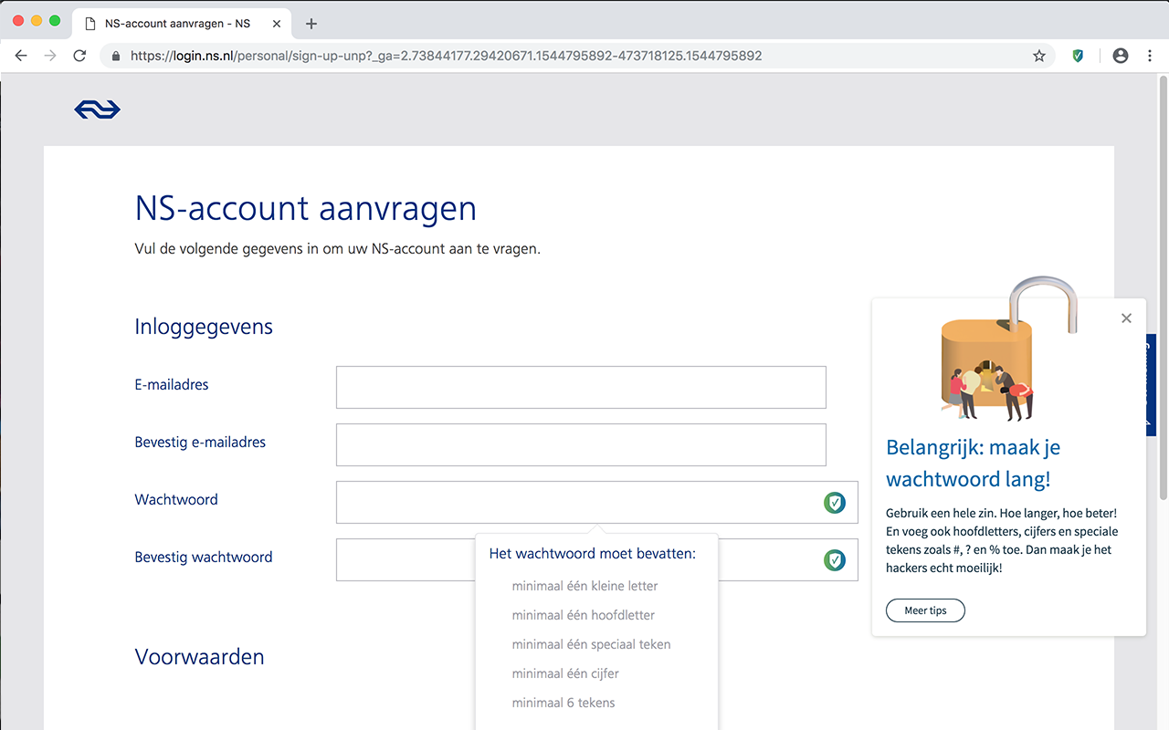Click 'Het wachtwoord moet bevatten:' tooltip title

tap(593, 554)
